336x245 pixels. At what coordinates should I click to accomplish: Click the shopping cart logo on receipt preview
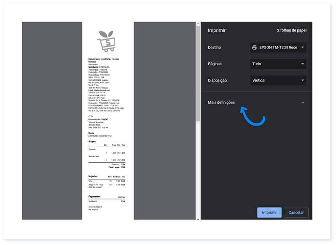(106, 41)
